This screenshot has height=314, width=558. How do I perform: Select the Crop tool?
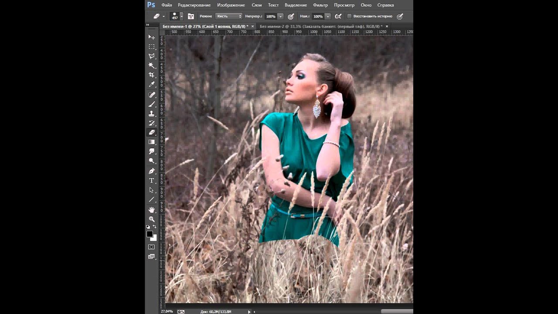pos(152,75)
